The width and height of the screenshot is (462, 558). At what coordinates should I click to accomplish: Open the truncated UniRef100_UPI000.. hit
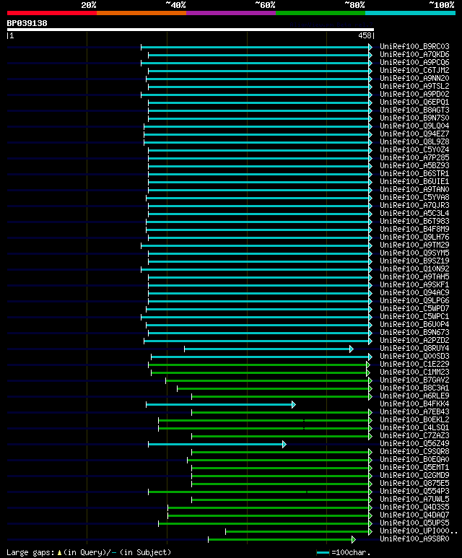(419, 531)
